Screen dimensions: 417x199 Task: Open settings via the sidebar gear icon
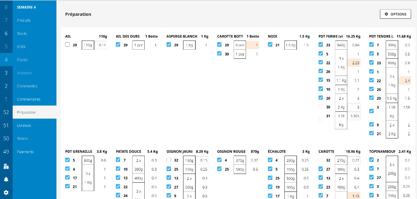(6, 193)
